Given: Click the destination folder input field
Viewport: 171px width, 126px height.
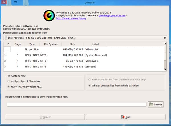Looking at the screenshot, I should [77, 104].
